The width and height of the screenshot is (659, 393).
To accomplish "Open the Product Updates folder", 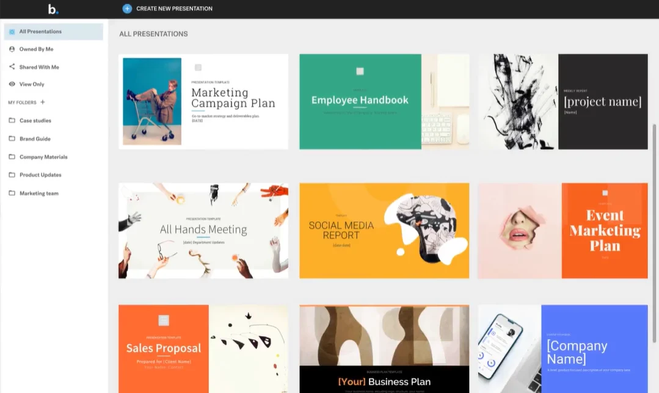I will point(40,175).
